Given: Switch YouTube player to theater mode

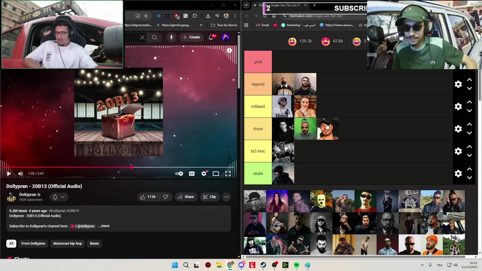Looking at the screenshot, I should click(x=216, y=174).
